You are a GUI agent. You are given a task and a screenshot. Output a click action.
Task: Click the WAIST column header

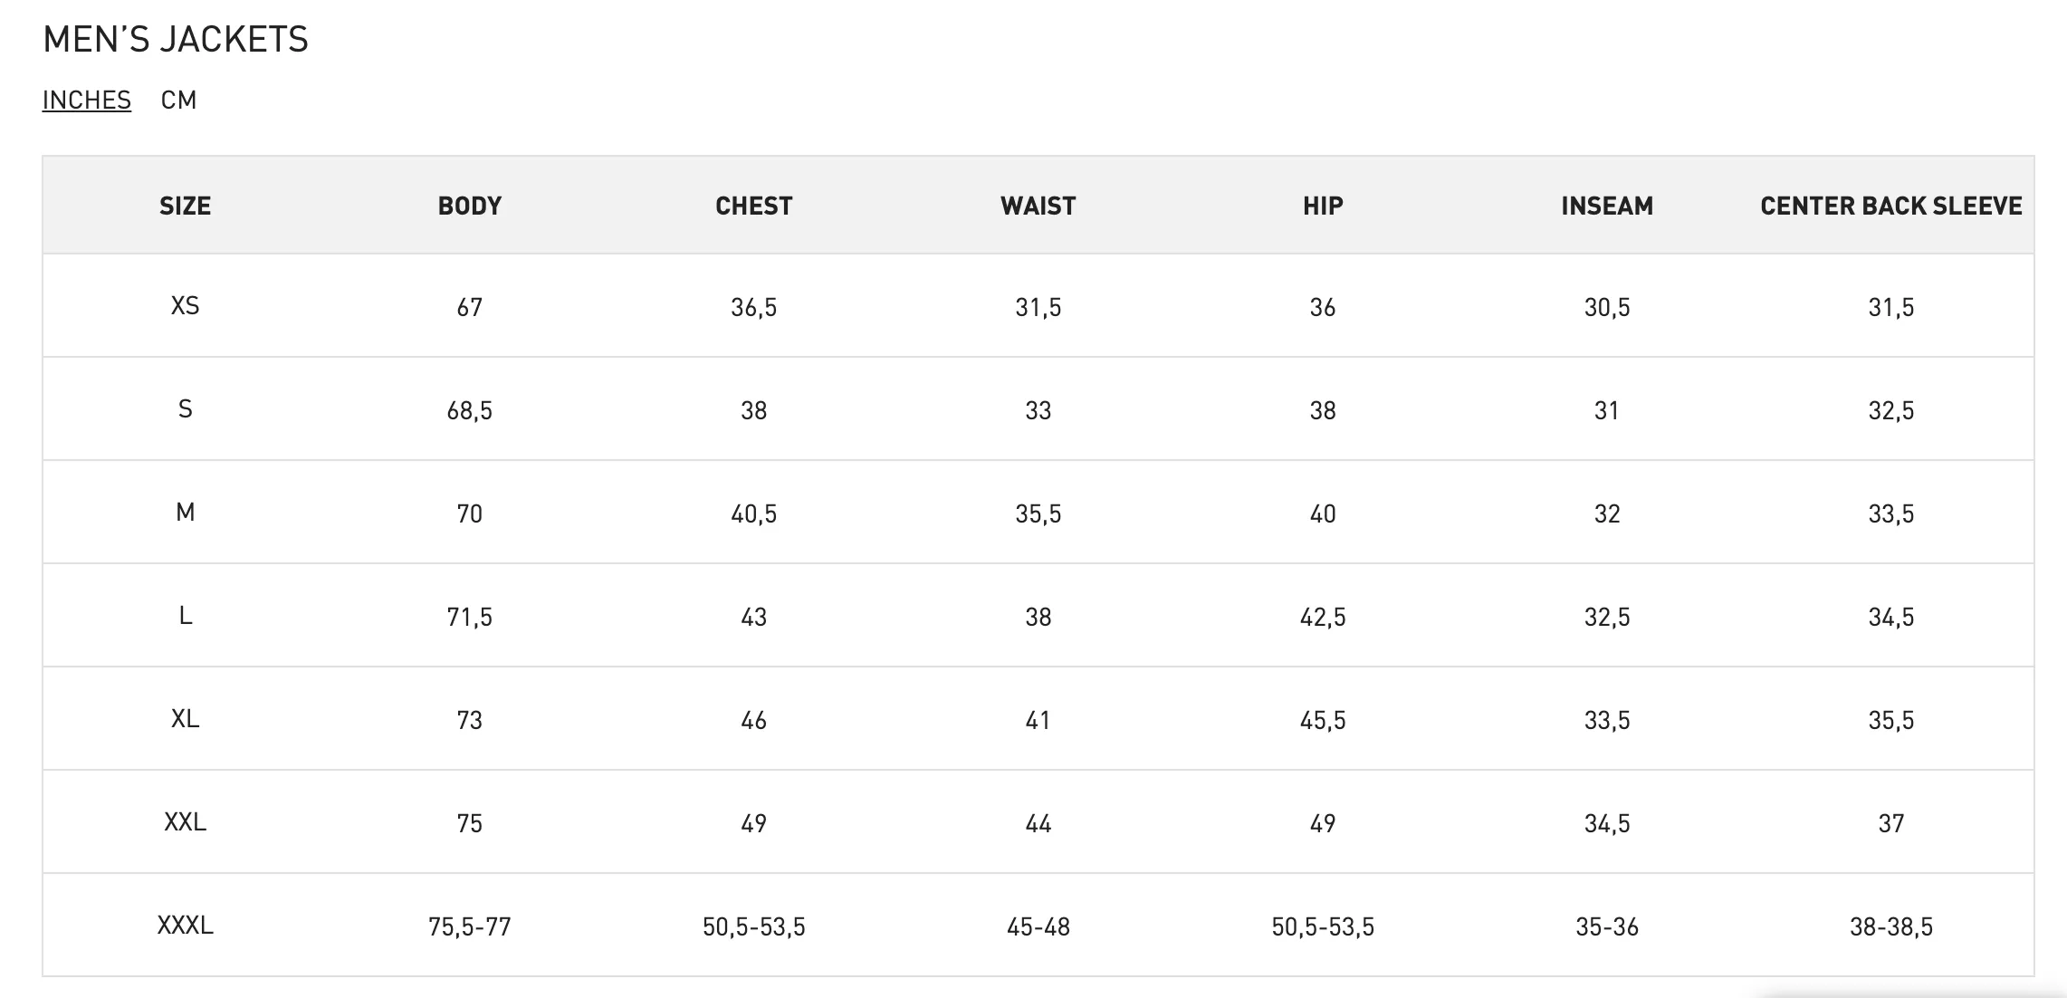click(x=1038, y=206)
